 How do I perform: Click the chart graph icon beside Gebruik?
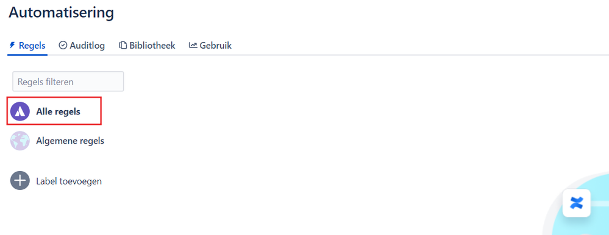tap(193, 46)
